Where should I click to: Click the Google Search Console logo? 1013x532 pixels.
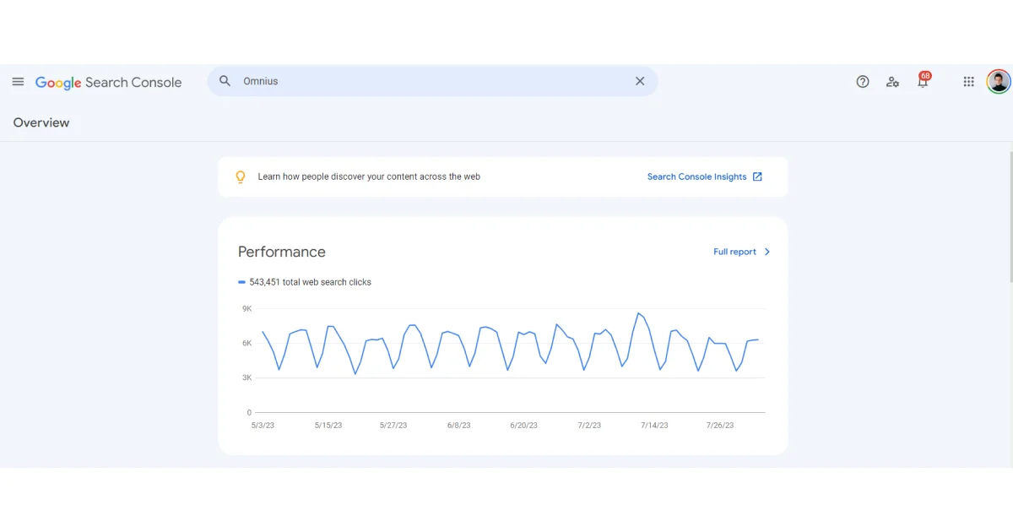[108, 83]
